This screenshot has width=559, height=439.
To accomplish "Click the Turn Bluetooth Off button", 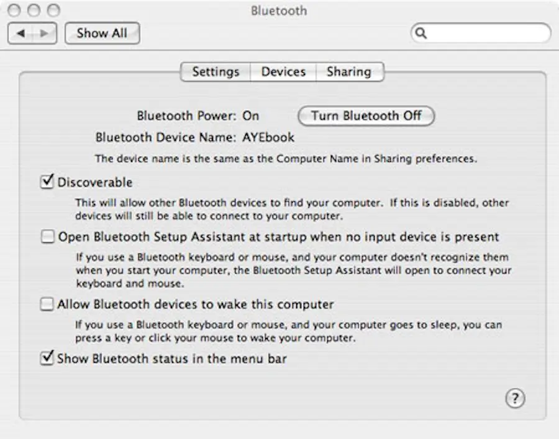I will [x=366, y=116].
